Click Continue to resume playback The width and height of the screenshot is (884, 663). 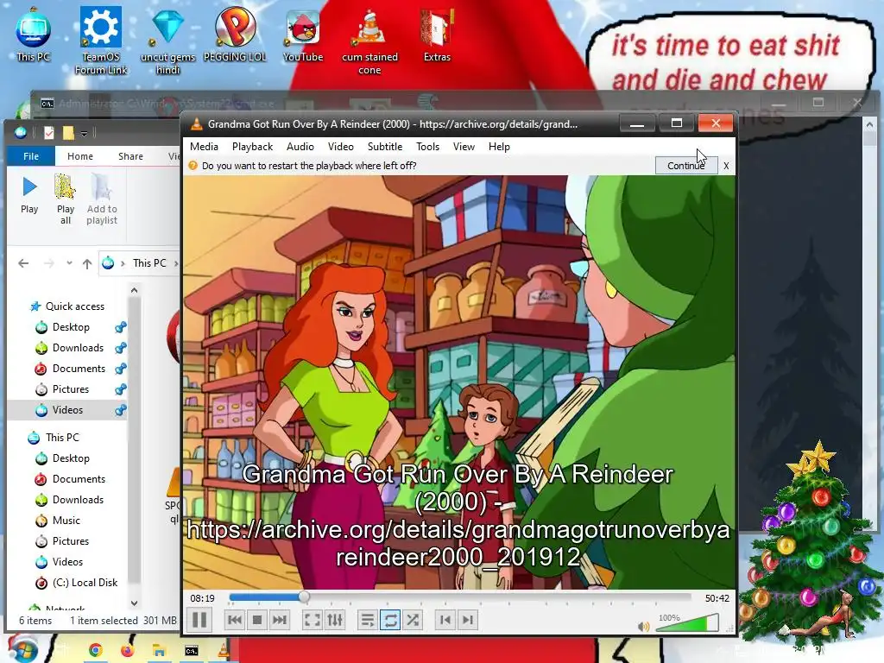(x=686, y=166)
